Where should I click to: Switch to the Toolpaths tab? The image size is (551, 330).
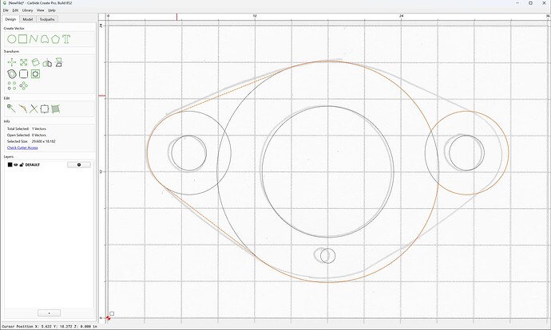coord(47,19)
